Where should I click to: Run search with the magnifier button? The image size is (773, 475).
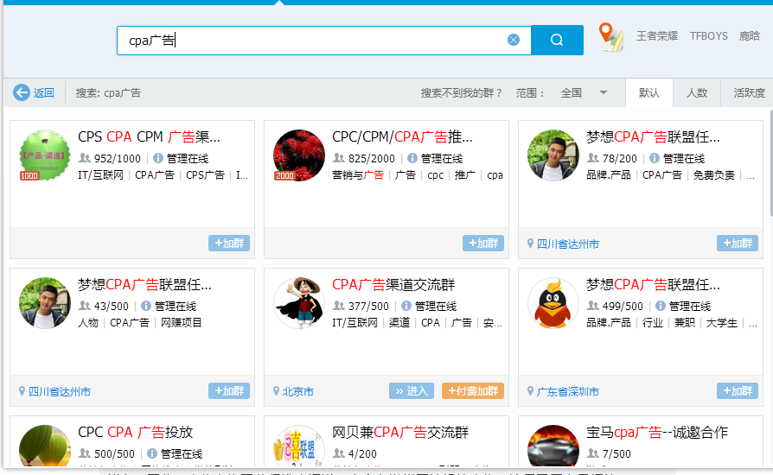557,40
